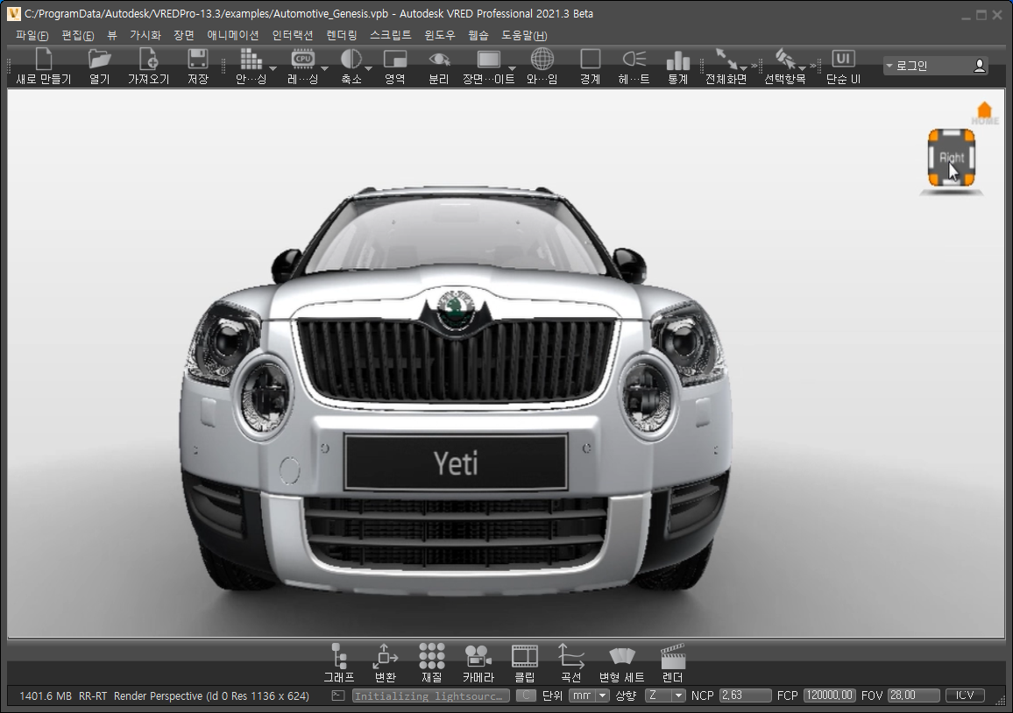Screen dimensions: 1013x713
Task: Click the C button in status bar
Action: [x=526, y=695]
